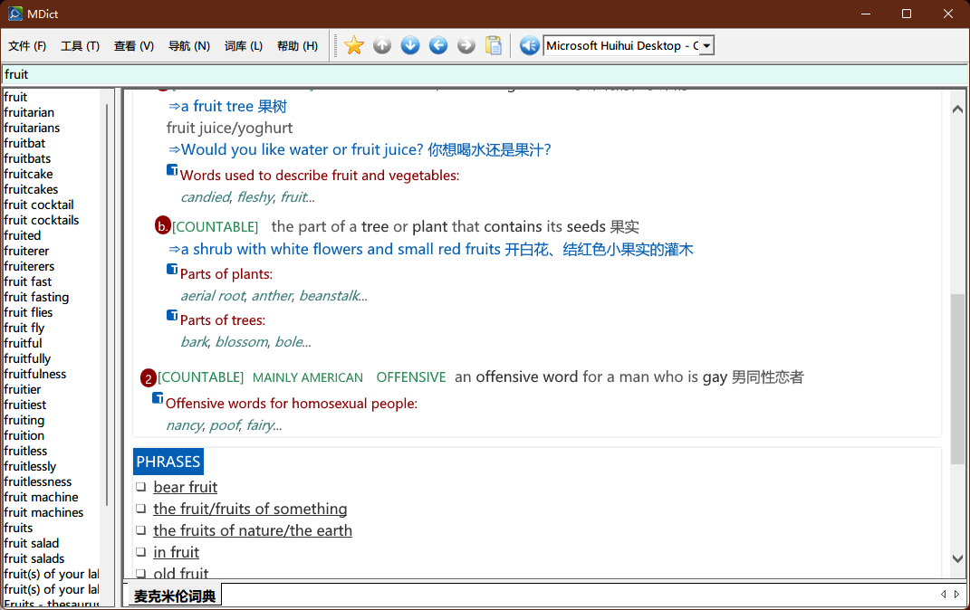970x610 pixels.
Task: Open the 词库 (L) menu
Action: pyautogui.click(x=244, y=46)
